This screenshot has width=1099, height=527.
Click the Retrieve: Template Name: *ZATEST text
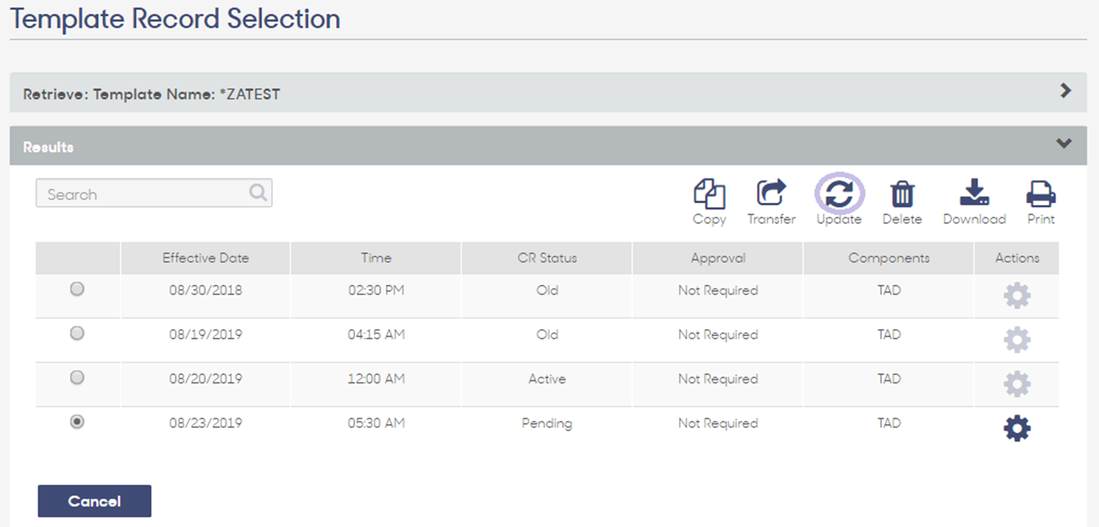(151, 94)
